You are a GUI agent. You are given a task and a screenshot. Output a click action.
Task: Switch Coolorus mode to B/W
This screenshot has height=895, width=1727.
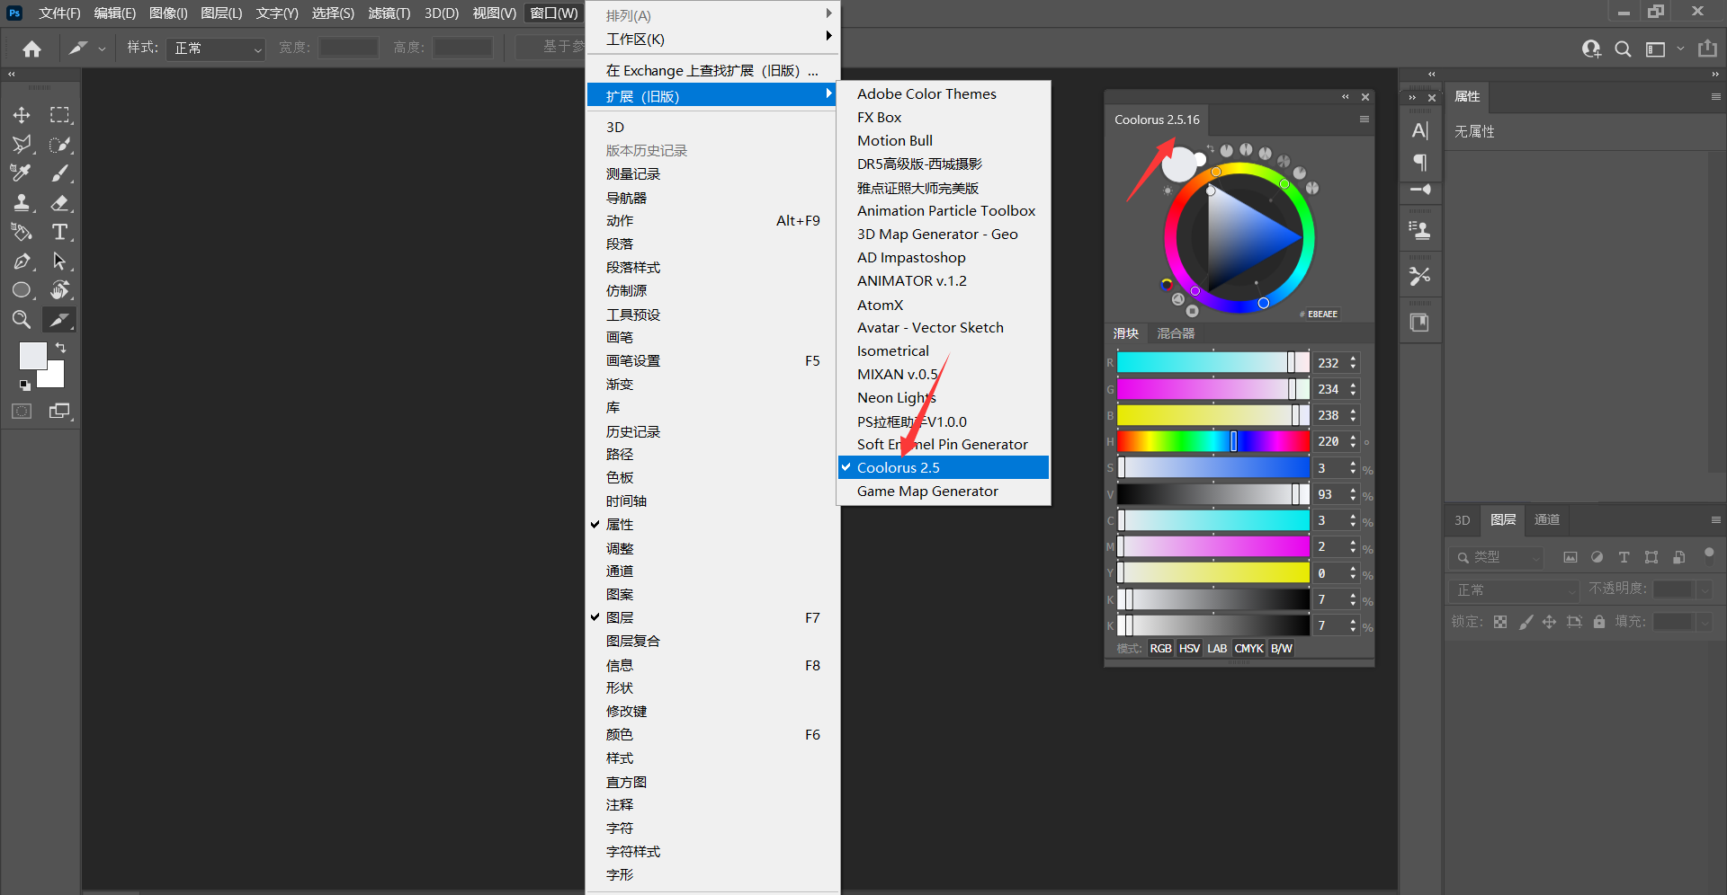[x=1281, y=648]
